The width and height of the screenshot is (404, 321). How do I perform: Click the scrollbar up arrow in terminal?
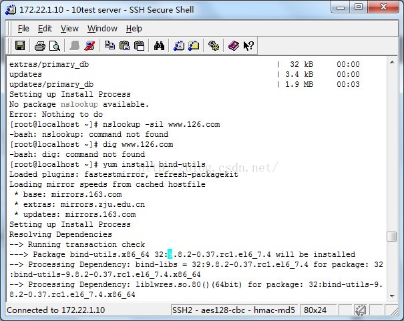392,62
